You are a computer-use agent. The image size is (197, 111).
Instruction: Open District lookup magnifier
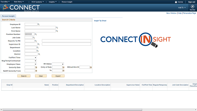click(39, 54)
